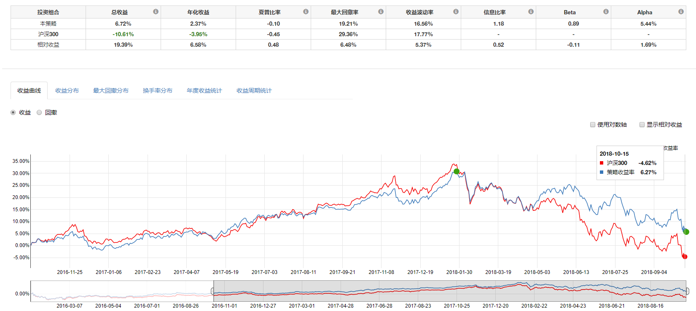Click red 沪深300 legend swatch in tooltip
This screenshot has width=696, height=311.
point(602,163)
